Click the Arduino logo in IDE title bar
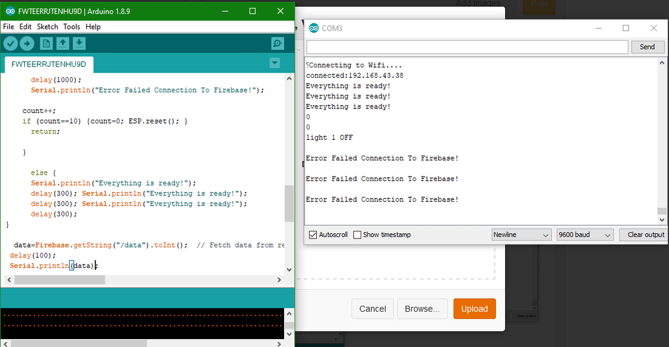Screen dimensions: 669x347 10,11
